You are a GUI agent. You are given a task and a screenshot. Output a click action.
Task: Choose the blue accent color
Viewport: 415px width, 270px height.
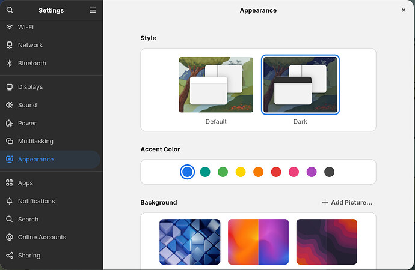coord(188,172)
